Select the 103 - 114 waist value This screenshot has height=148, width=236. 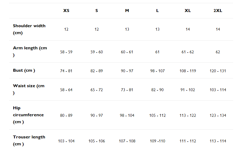point(218,90)
